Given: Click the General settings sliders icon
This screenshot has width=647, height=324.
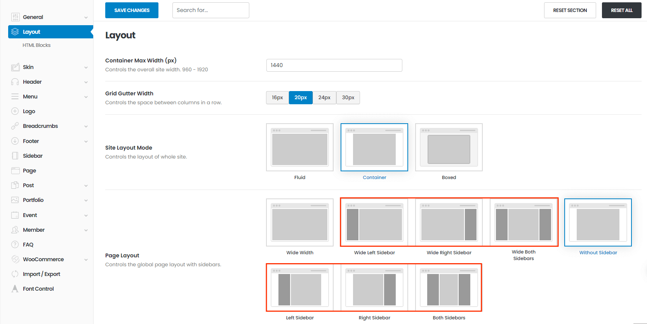Looking at the screenshot, I should tap(15, 17).
